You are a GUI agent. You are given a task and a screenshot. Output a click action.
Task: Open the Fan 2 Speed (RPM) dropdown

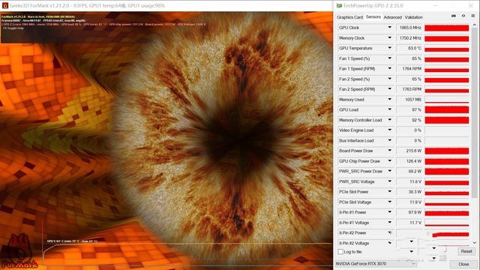pos(390,89)
